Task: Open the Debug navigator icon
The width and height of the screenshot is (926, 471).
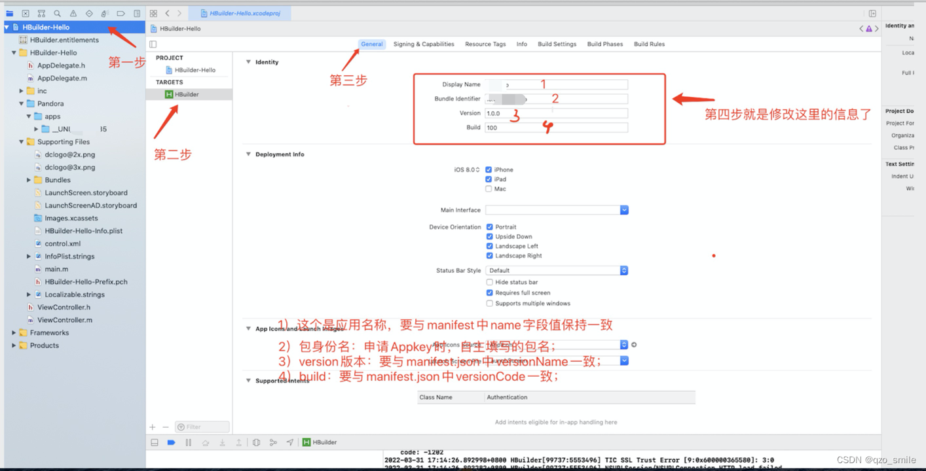Action: tap(105, 13)
